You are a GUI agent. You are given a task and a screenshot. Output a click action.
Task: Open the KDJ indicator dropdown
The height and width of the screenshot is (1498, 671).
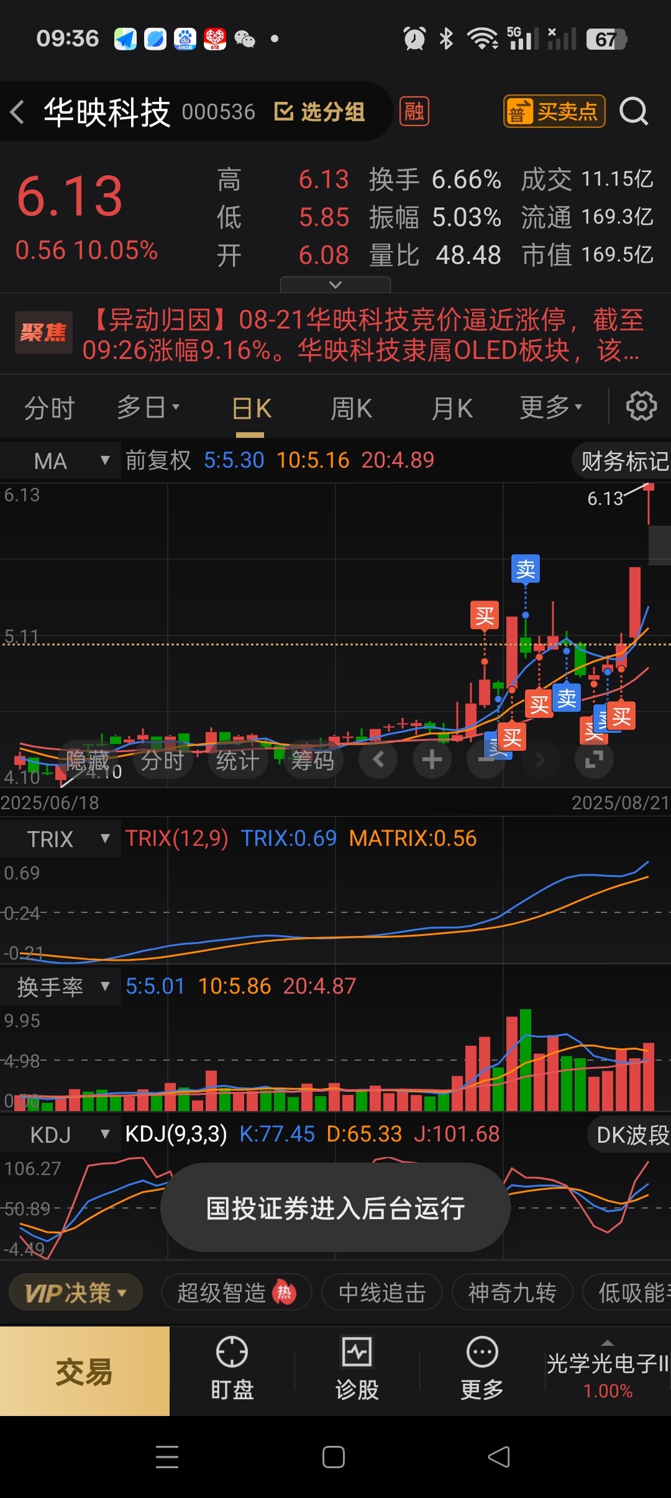(x=60, y=1135)
